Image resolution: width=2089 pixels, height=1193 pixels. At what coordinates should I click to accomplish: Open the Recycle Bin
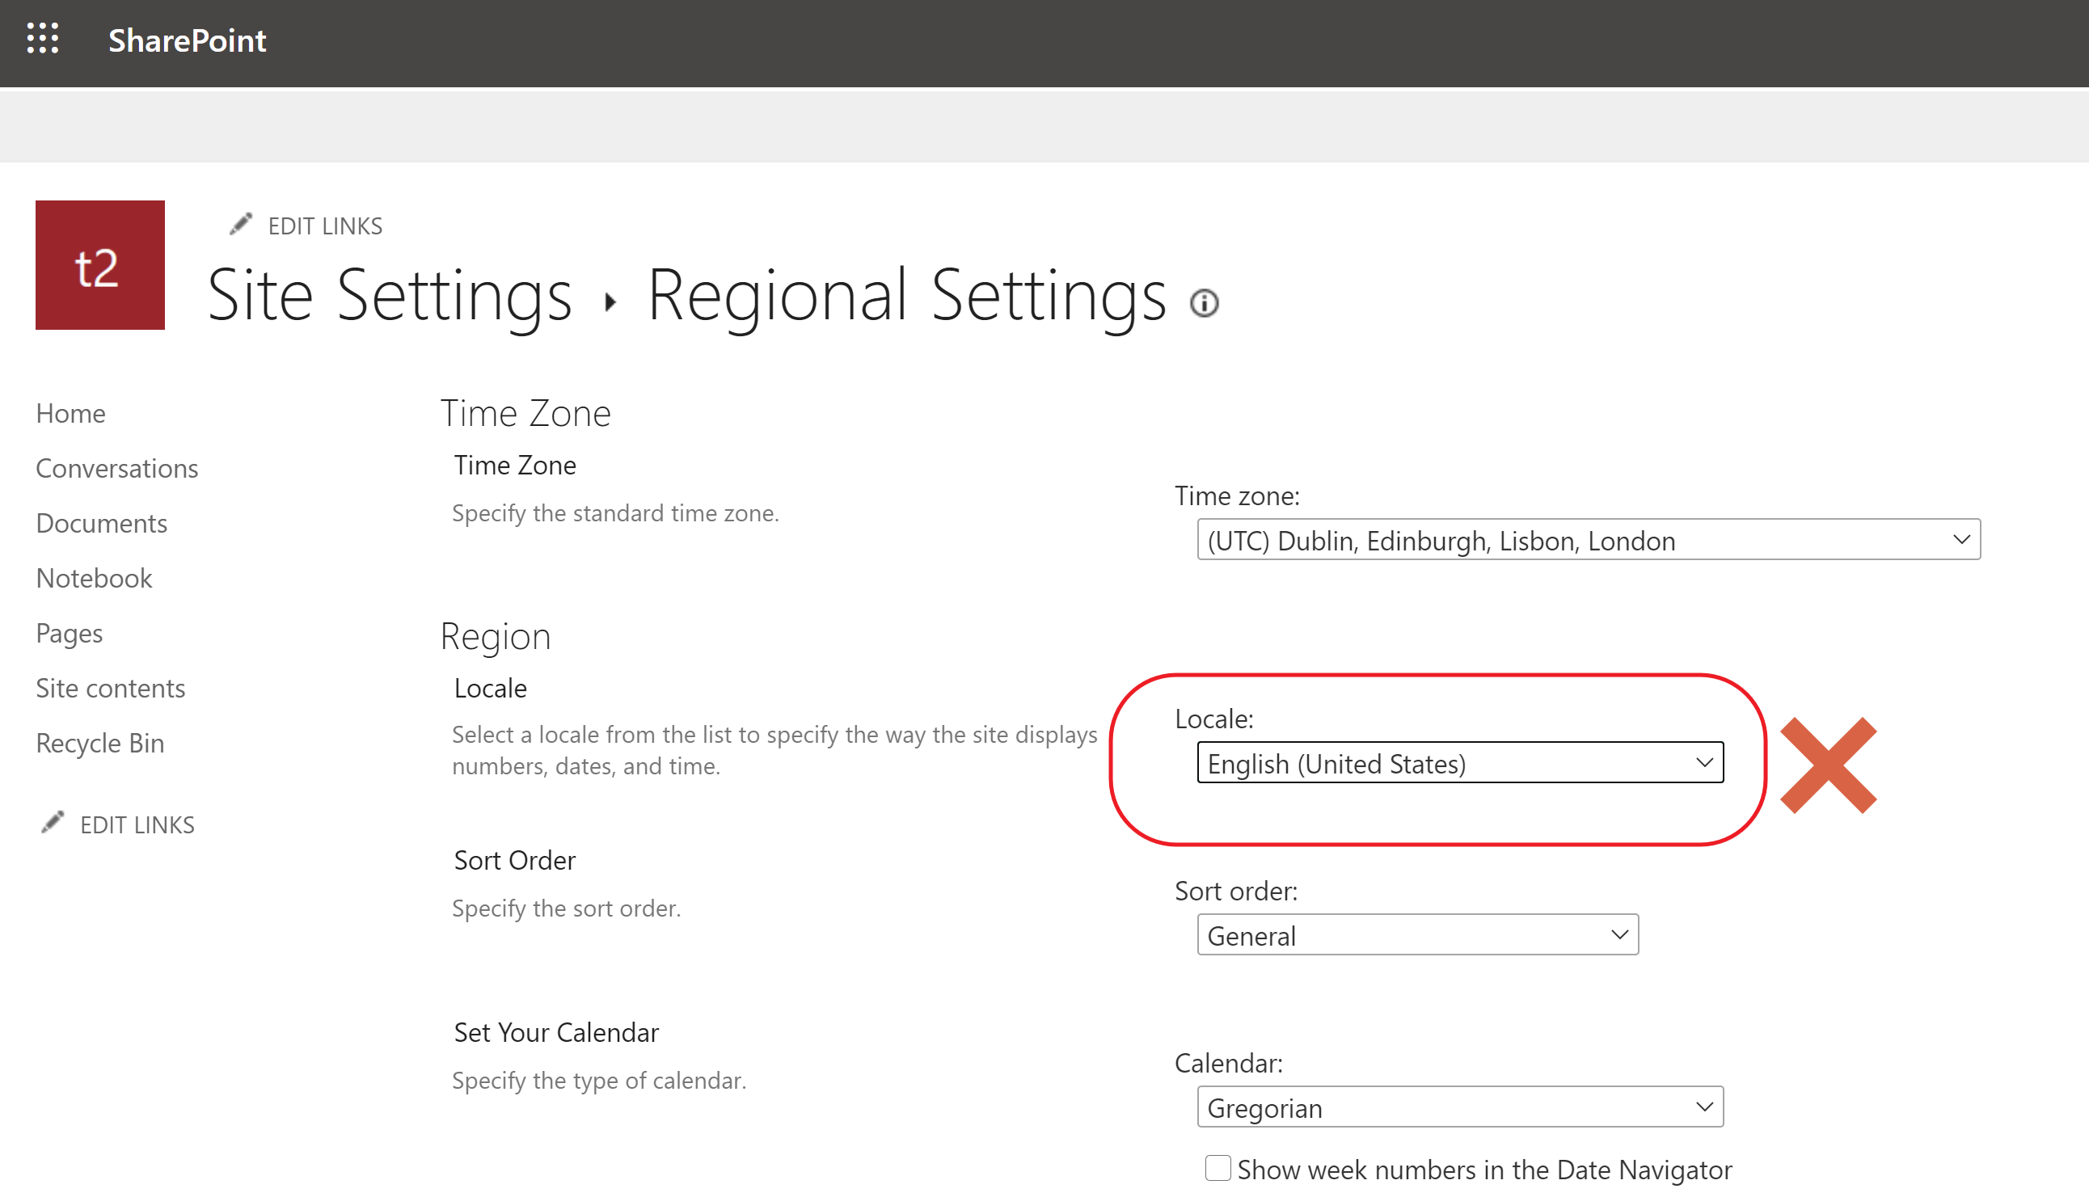click(99, 743)
